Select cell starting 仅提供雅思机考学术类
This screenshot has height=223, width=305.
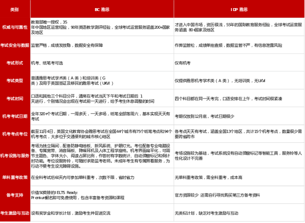(x=239, y=80)
